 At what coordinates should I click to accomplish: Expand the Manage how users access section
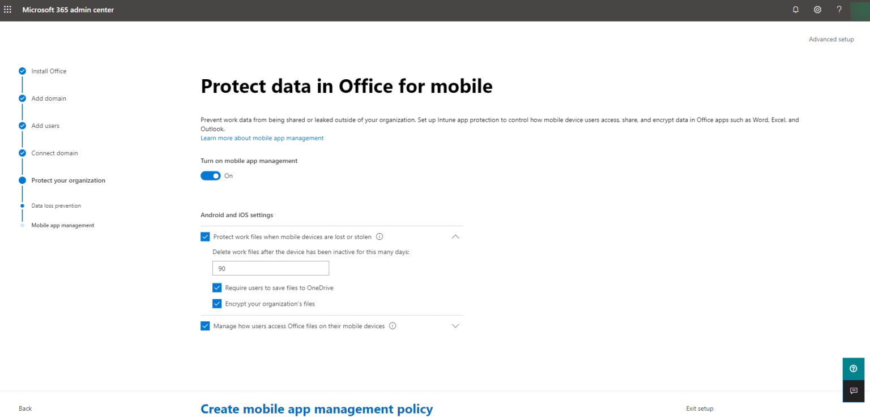(x=455, y=326)
